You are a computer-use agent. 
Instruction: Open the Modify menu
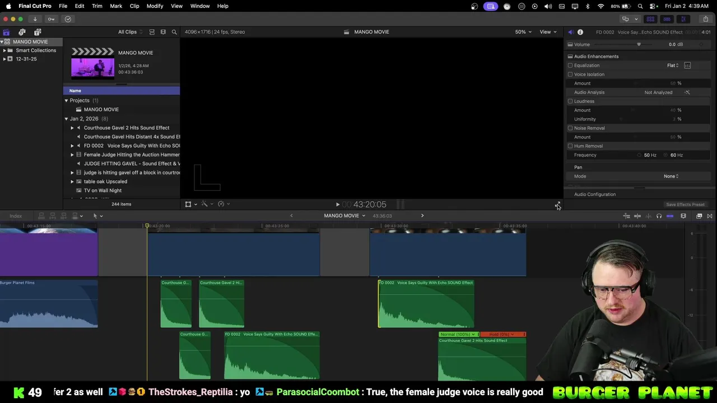tap(155, 6)
